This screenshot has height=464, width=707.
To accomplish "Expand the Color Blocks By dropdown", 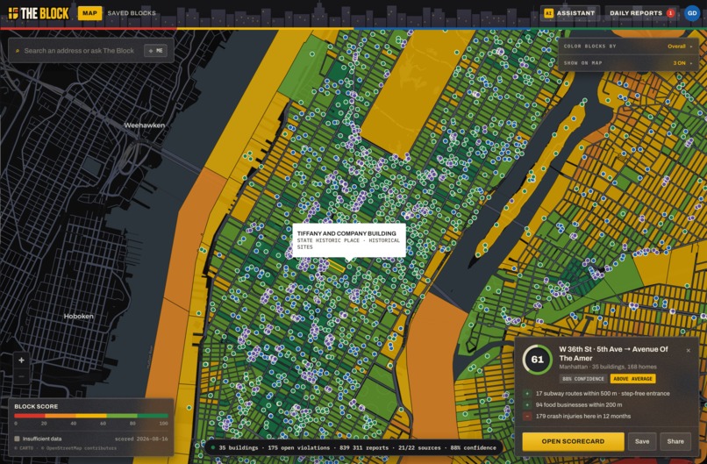I will point(627,46).
